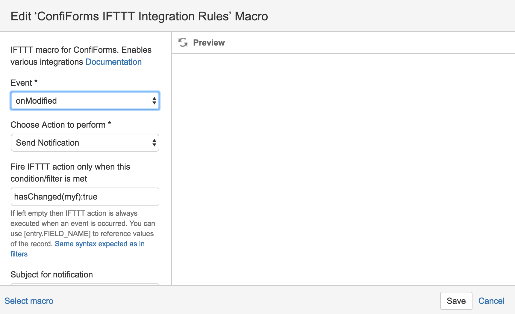Image resolution: width=515 pixels, height=314 pixels.
Task: Click the 'Subject for notification' label
Action: tap(52, 274)
